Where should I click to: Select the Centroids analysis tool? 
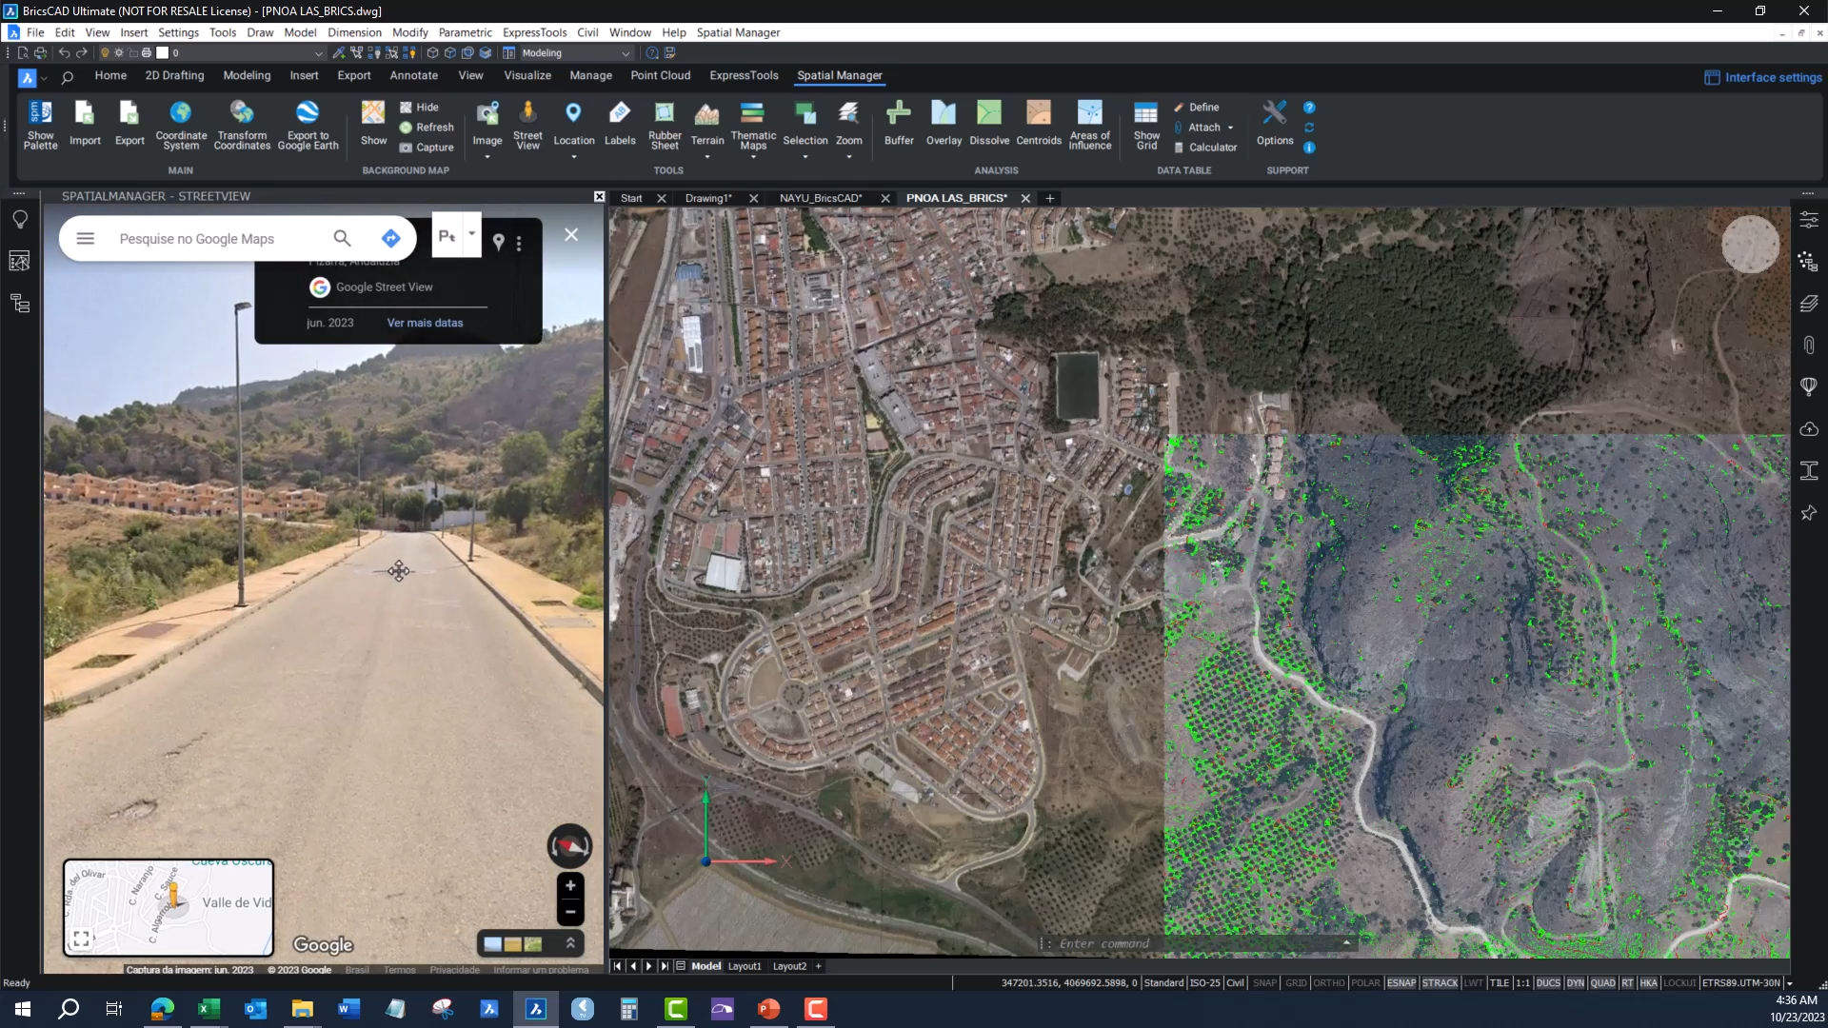[1039, 125]
